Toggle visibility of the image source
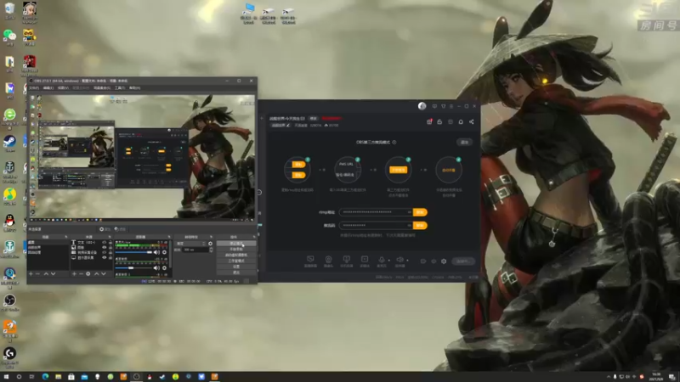Viewport: 680px width, 382px height. [104, 247]
